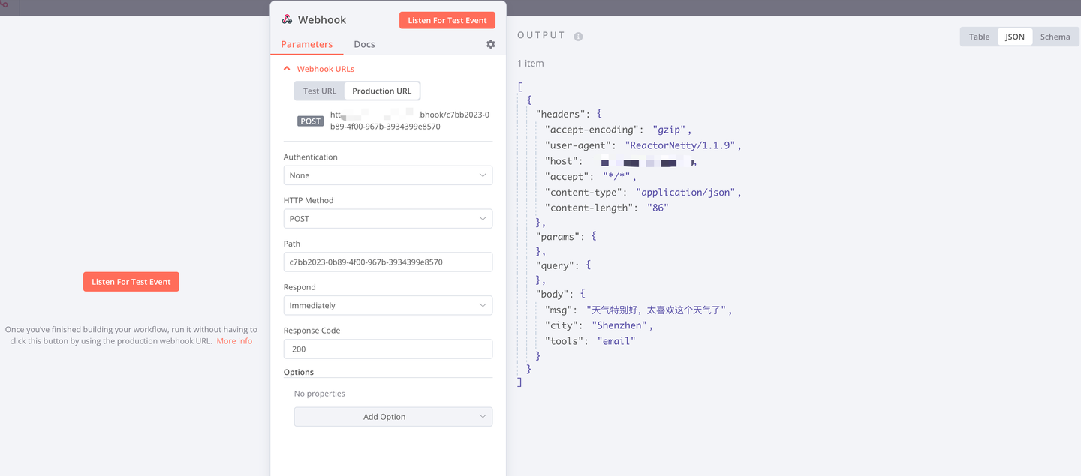Select the Production URL toggle

(382, 91)
